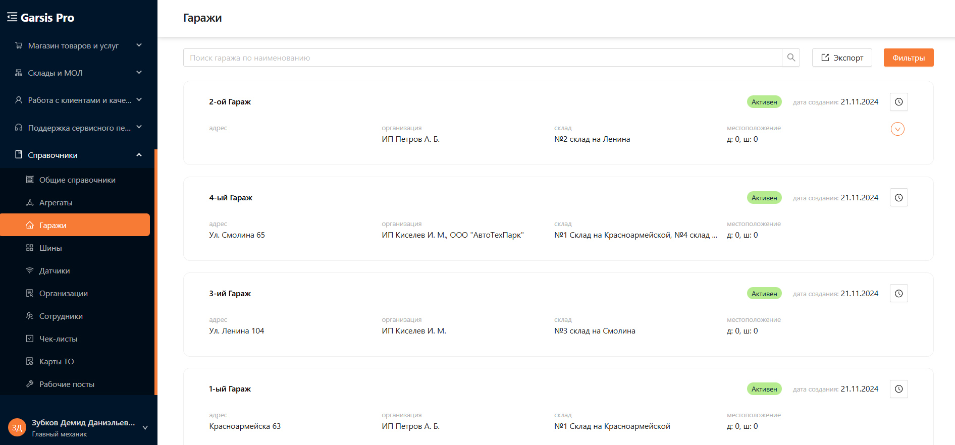The image size is (955, 445).
Task: Expand Поддержка сервисного chevron
Action: pos(139,127)
